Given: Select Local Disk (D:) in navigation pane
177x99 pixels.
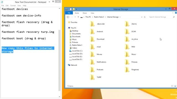Looking at the screenshot, I should (76, 54).
